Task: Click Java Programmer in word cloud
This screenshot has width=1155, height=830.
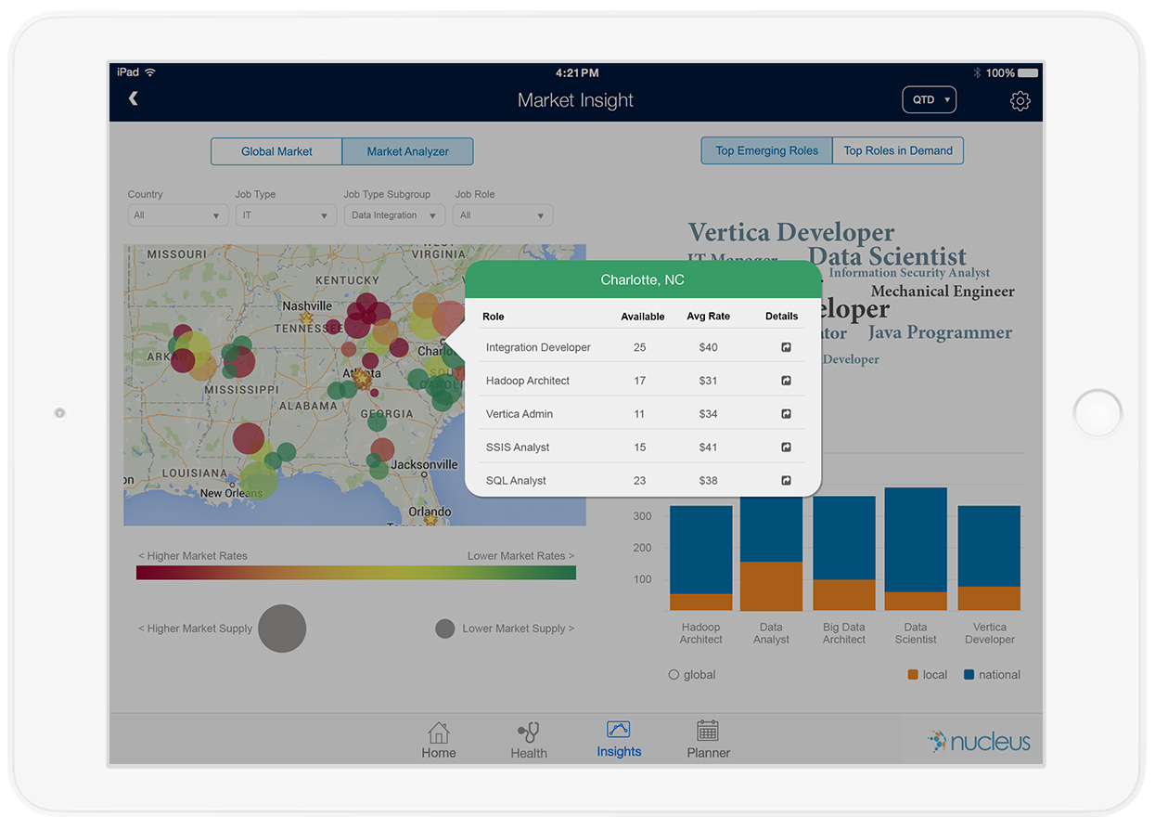Action: point(940,333)
